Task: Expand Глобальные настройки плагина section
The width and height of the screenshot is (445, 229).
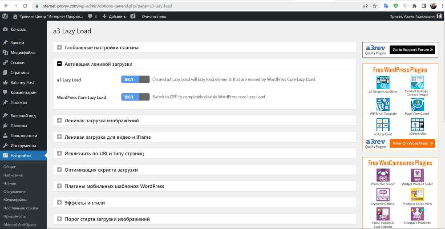Action: click(60, 48)
